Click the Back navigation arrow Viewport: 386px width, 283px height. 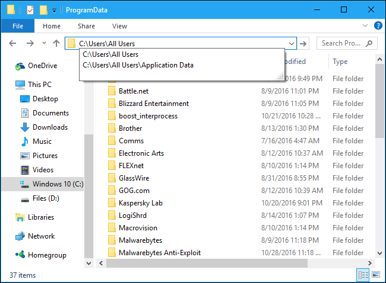(13, 43)
